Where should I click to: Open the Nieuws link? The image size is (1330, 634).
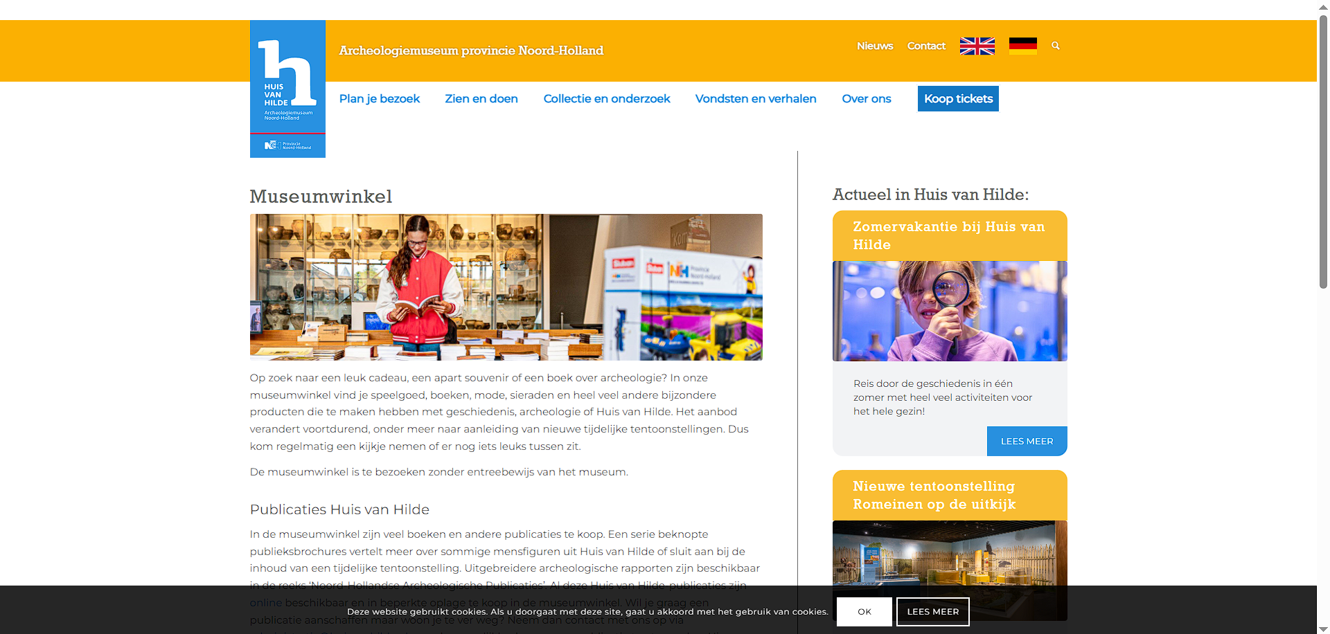pos(875,46)
